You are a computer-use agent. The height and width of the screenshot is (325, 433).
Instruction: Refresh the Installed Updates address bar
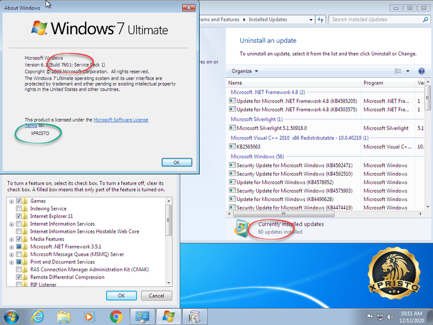coord(320,20)
